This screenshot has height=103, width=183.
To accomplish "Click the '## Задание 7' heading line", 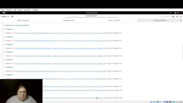I will pyautogui.click(x=9, y=75).
